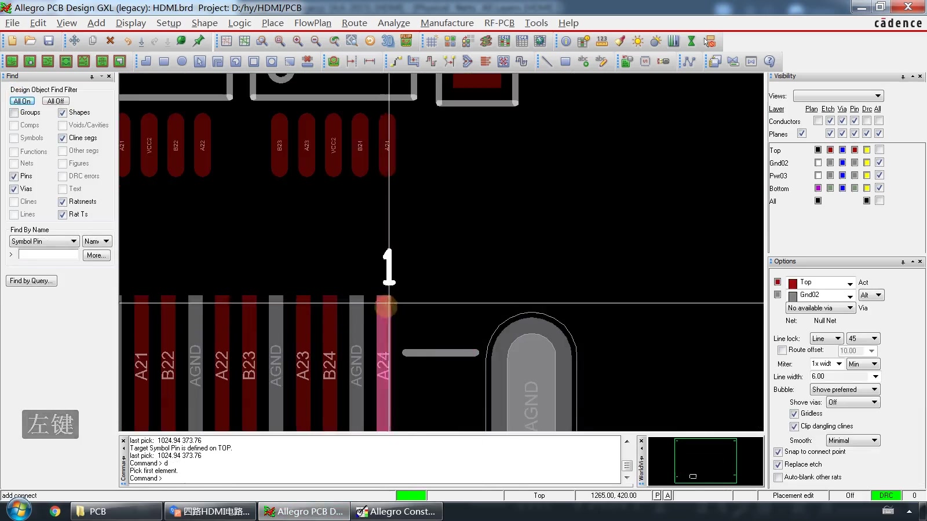
Task: Click the world view thumbnail window
Action: tap(706, 461)
